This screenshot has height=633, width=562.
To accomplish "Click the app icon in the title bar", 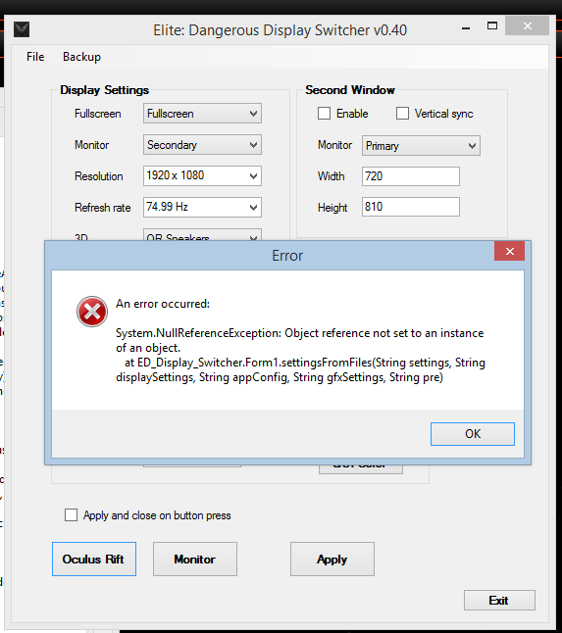I will click(x=22, y=29).
